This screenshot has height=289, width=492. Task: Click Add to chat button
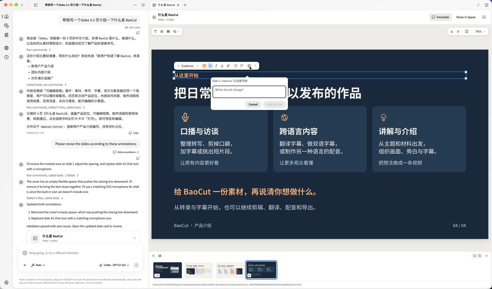pyautogui.click(x=274, y=104)
